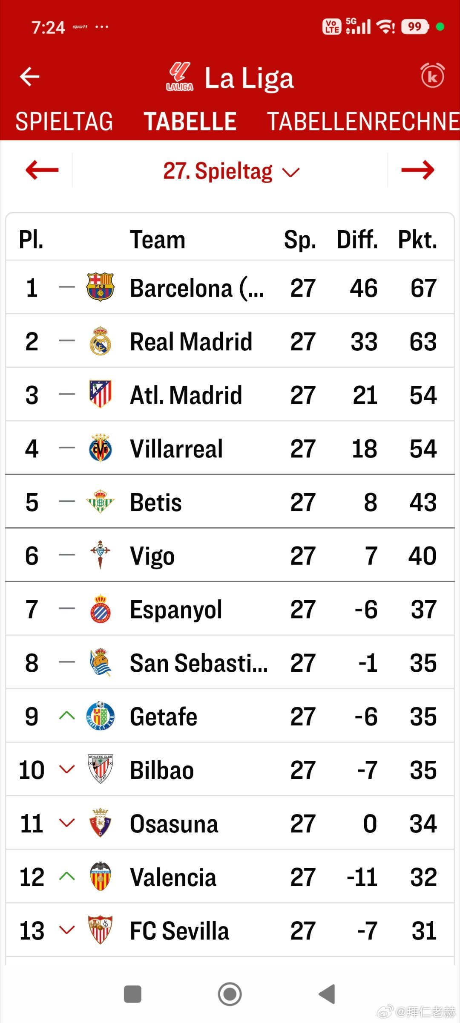Image resolution: width=460 pixels, height=1023 pixels.
Task: Expand the 27. Spieltag dropdown
Action: 231,171
